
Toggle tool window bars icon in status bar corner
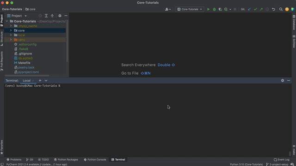pos(2,164)
